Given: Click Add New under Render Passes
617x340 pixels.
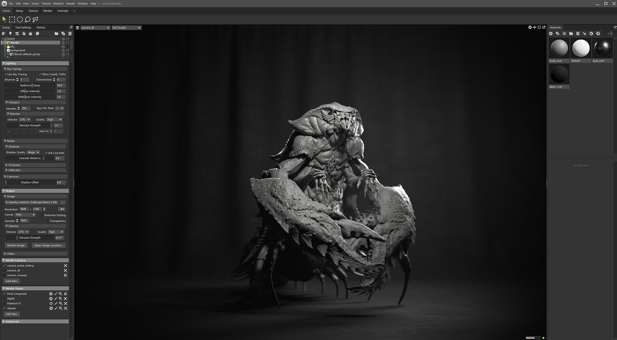Looking at the screenshot, I should coord(11,314).
